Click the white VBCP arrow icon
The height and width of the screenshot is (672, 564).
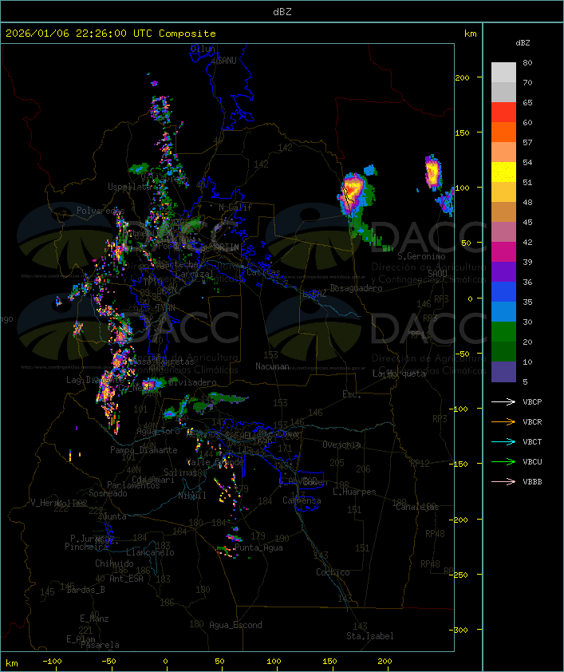point(503,401)
